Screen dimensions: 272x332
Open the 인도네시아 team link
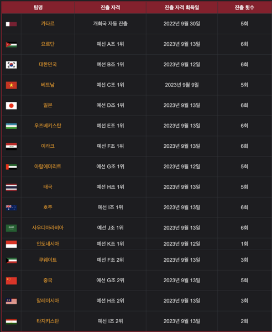click(x=48, y=243)
